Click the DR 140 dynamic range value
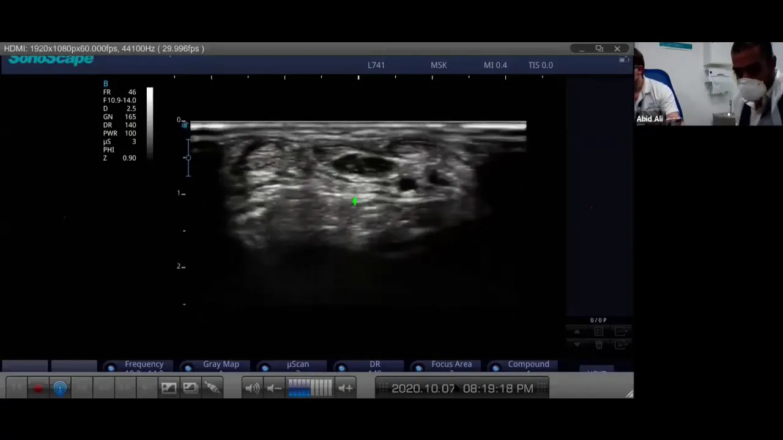The width and height of the screenshot is (783, 440). point(120,125)
